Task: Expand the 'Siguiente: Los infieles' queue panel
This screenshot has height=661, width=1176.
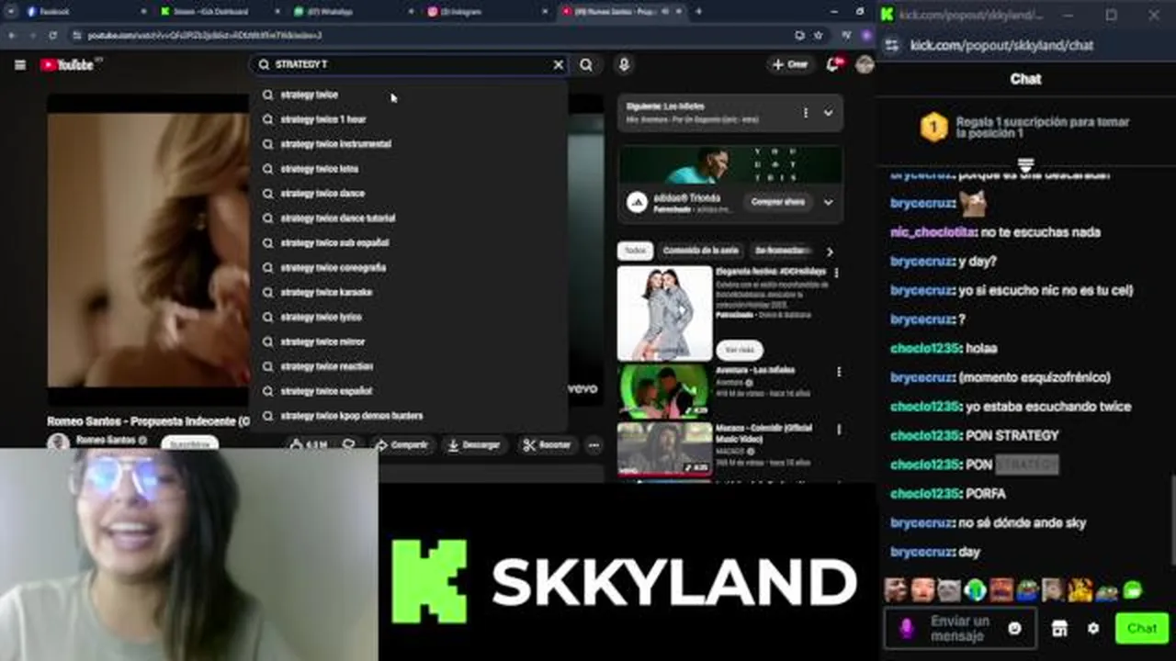Action: click(x=828, y=113)
